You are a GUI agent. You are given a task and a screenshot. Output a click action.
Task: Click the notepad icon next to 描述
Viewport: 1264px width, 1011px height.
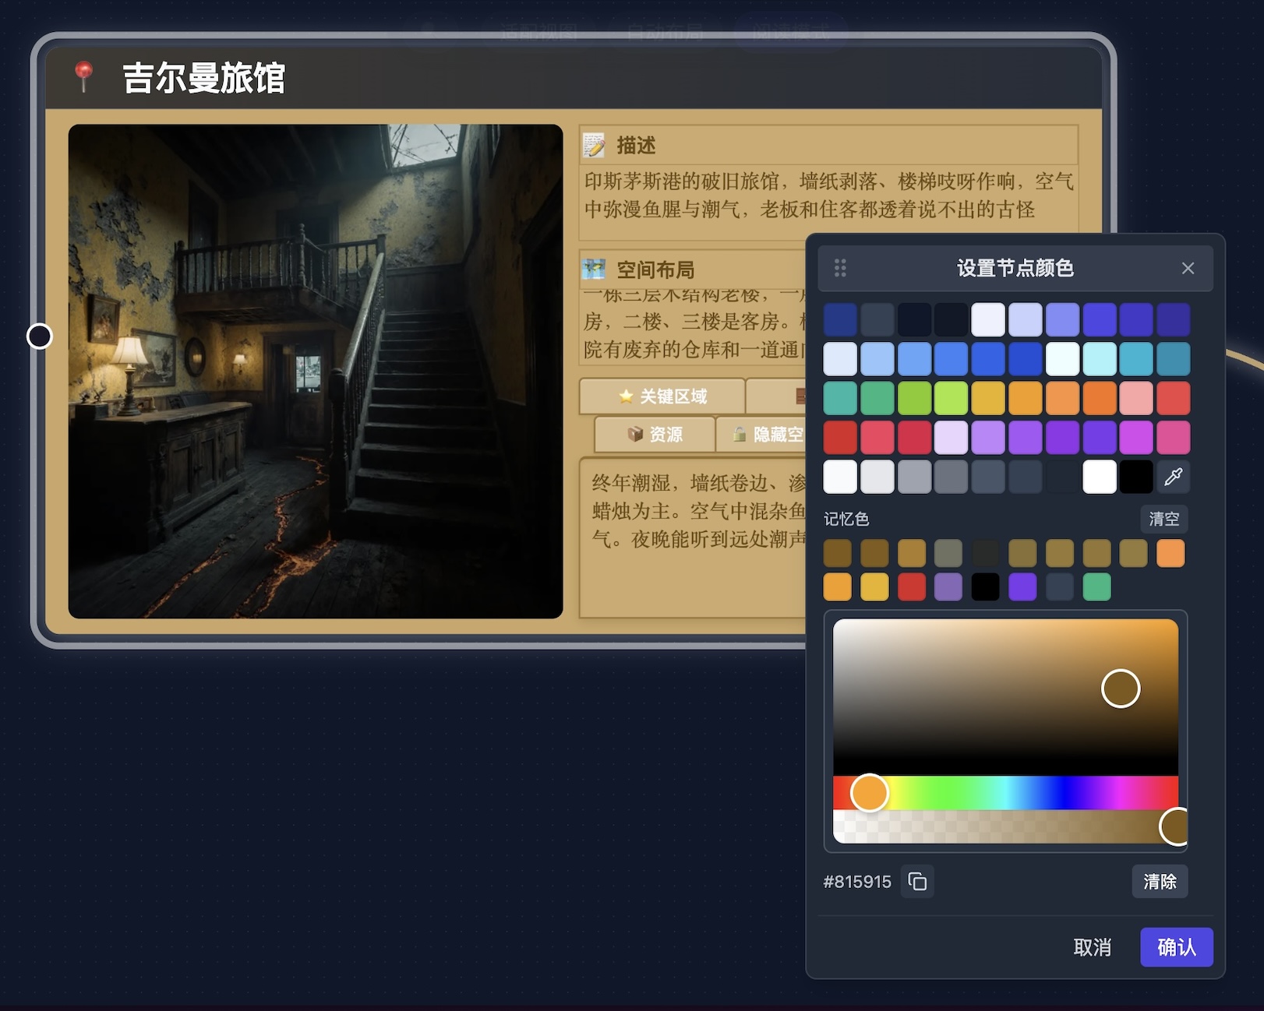pos(594,145)
